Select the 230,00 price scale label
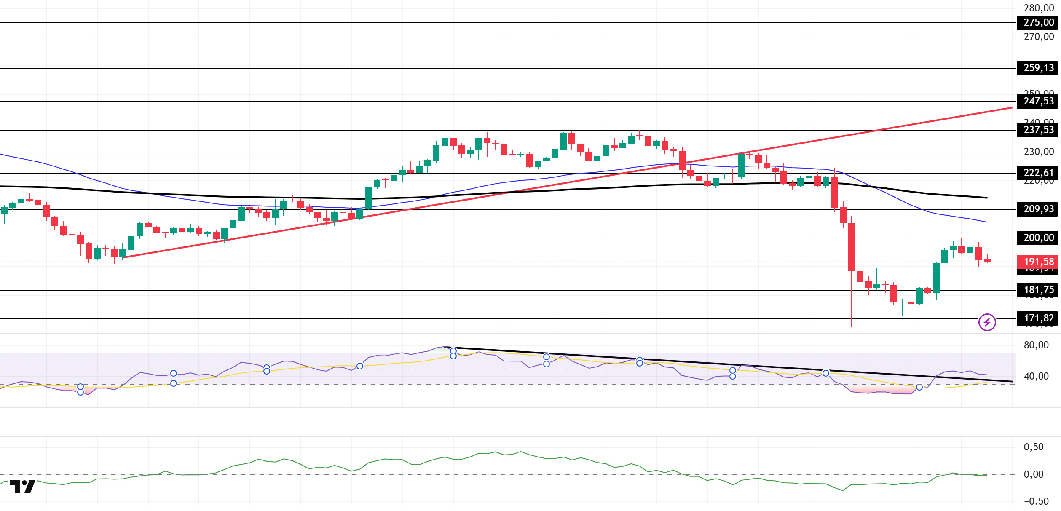The width and height of the screenshot is (1061, 511). pos(1039,152)
